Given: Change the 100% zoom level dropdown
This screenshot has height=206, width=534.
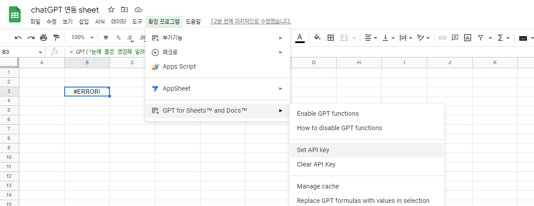Looking at the screenshot, I should pyautogui.click(x=83, y=37).
